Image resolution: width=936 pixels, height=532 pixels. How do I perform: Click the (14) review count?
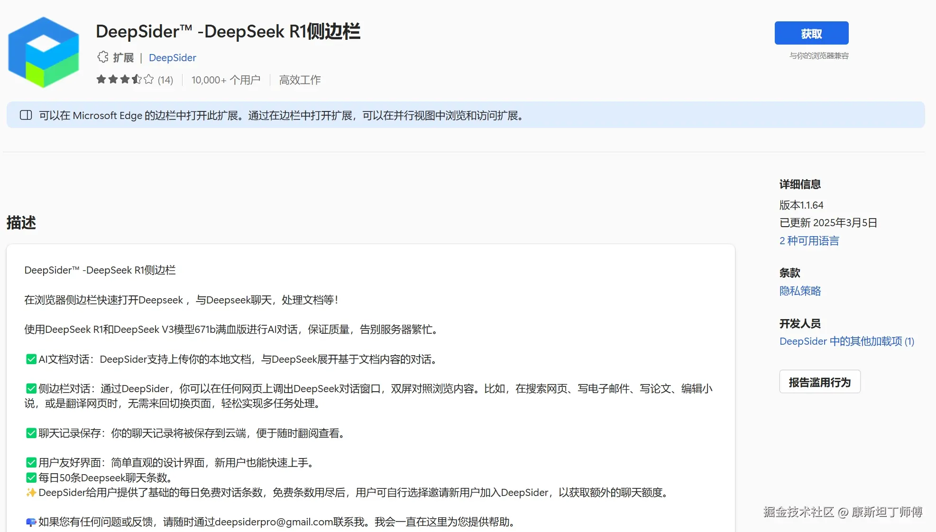[165, 79]
